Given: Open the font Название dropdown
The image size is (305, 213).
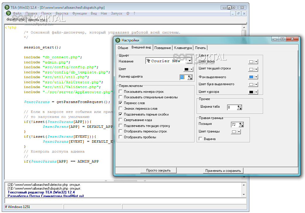Looking at the screenshot, I should pos(190,61).
